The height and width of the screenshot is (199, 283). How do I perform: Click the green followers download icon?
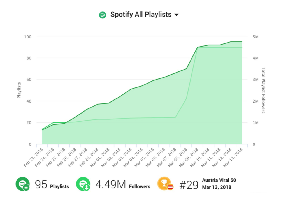(x=83, y=184)
